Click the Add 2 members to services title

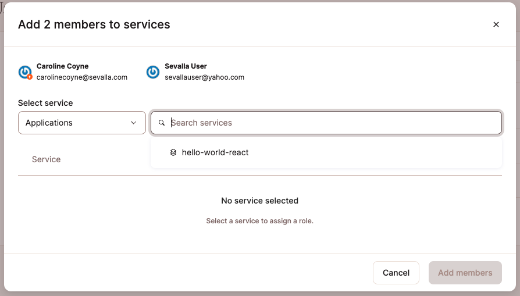click(x=94, y=24)
